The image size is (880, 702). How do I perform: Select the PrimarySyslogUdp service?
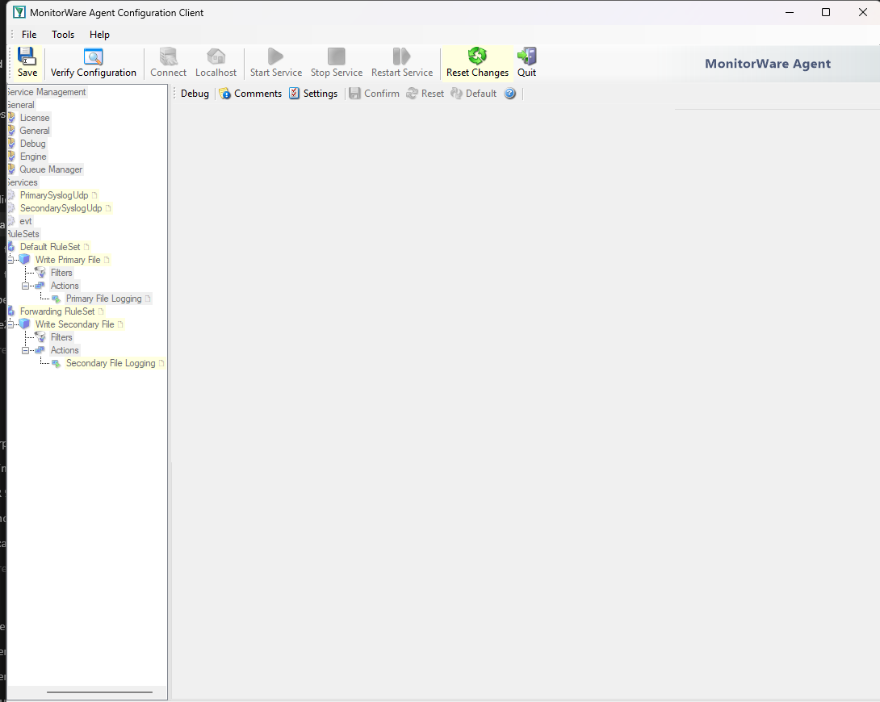click(x=54, y=195)
